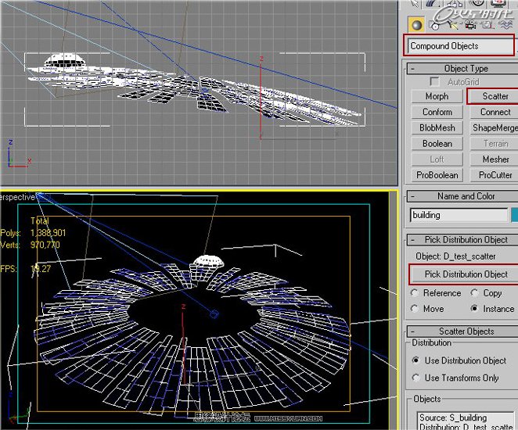Collapse the Name and Color rollout
The image size is (518, 430).
pyautogui.click(x=462, y=196)
